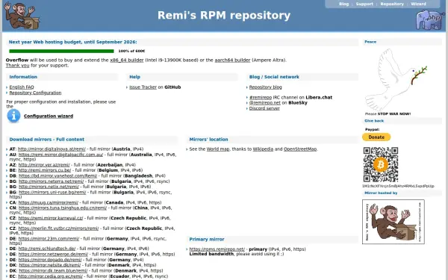Open the mirror.23m.com Germany link
This screenshot has width=448, height=280.
(x=49, y=239)
